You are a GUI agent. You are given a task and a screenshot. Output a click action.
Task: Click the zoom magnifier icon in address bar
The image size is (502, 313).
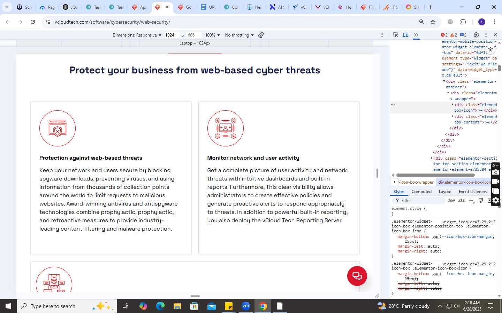421,22
